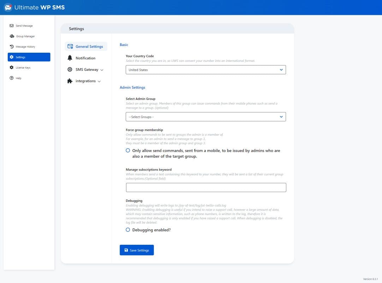382x283 pixels.
Task: Click the Version 6.3.1 label
Action: pos(370,279)
